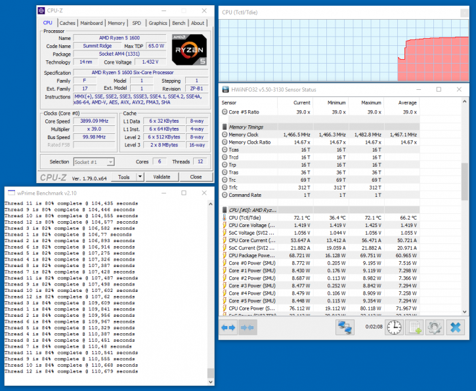Click the Multiplier 'x 39.0' value
Image resolution: width=476 pixels, height=391 pixels.
pos(94,129)
